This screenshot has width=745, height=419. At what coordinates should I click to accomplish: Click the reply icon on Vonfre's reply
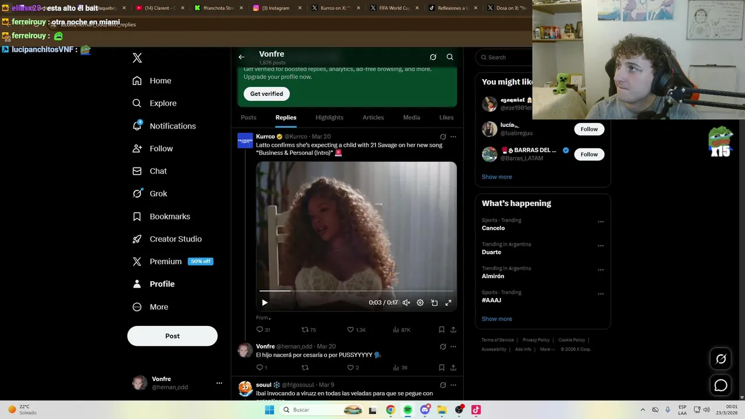tap(261, 367)
